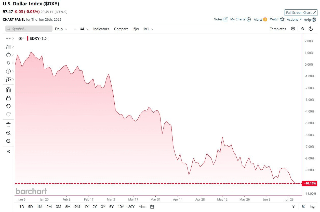Screen dimensions: 320x212
Task: Click the Full Screen Chart button
Action: pyautogui.click(x=301, y=13)
